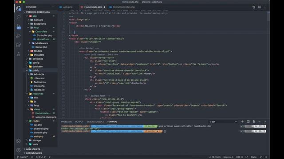
Task: Open the PROBLEMS panel tab
Action: 66,122
